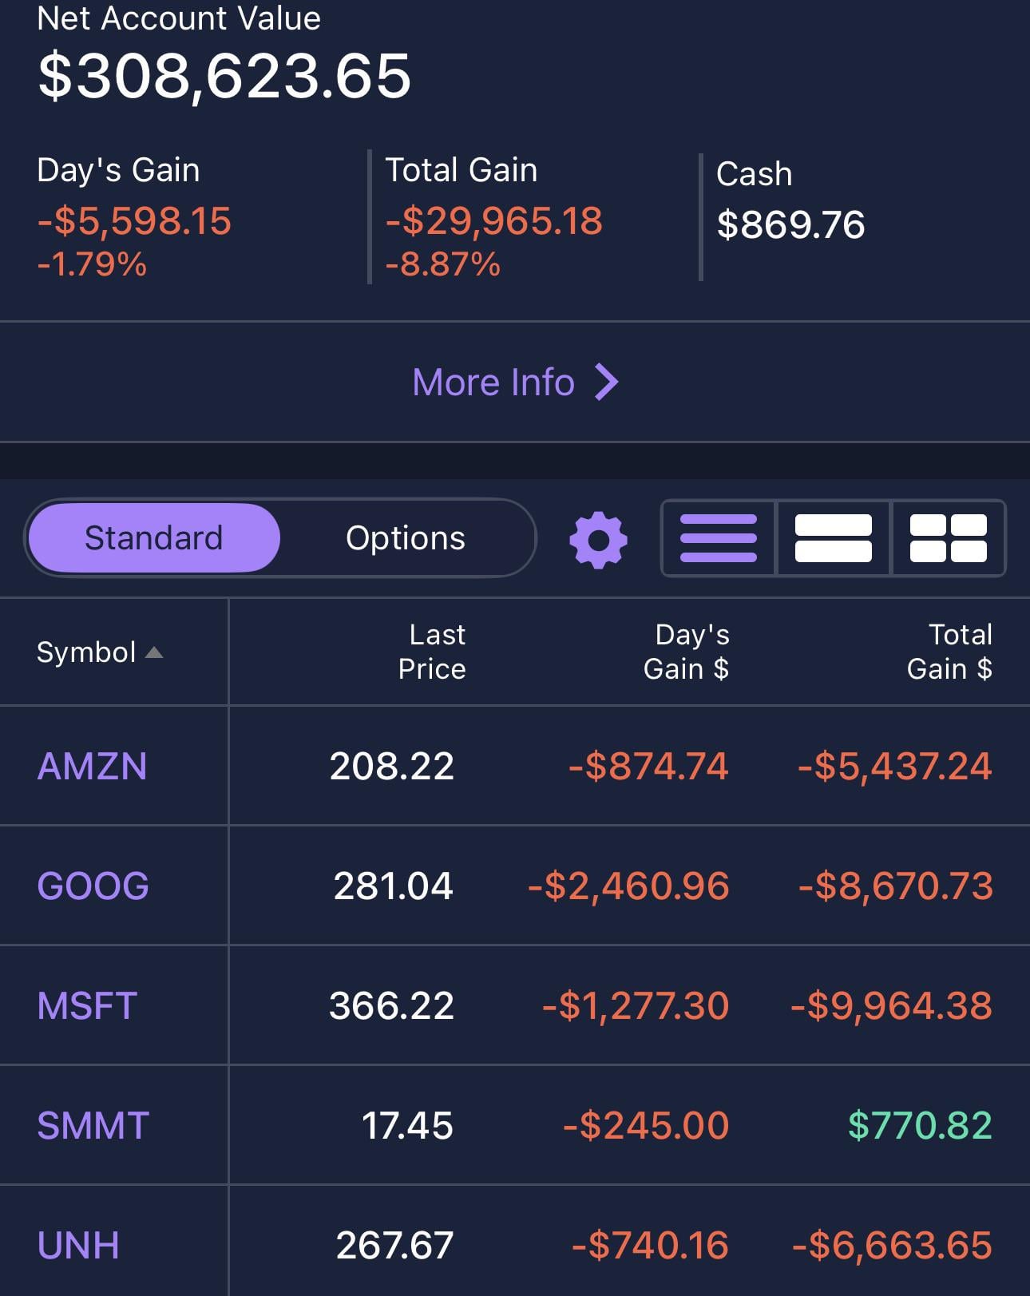Image resolution: width=1030 pixels, height=1296 pixels.
Task: Sort by Total Gain $ column
Action: click(949, 652)
